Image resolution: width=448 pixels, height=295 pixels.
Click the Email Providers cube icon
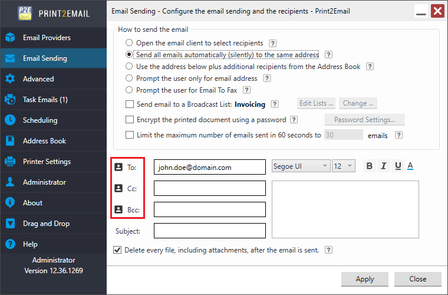click(x=10, y=37)
